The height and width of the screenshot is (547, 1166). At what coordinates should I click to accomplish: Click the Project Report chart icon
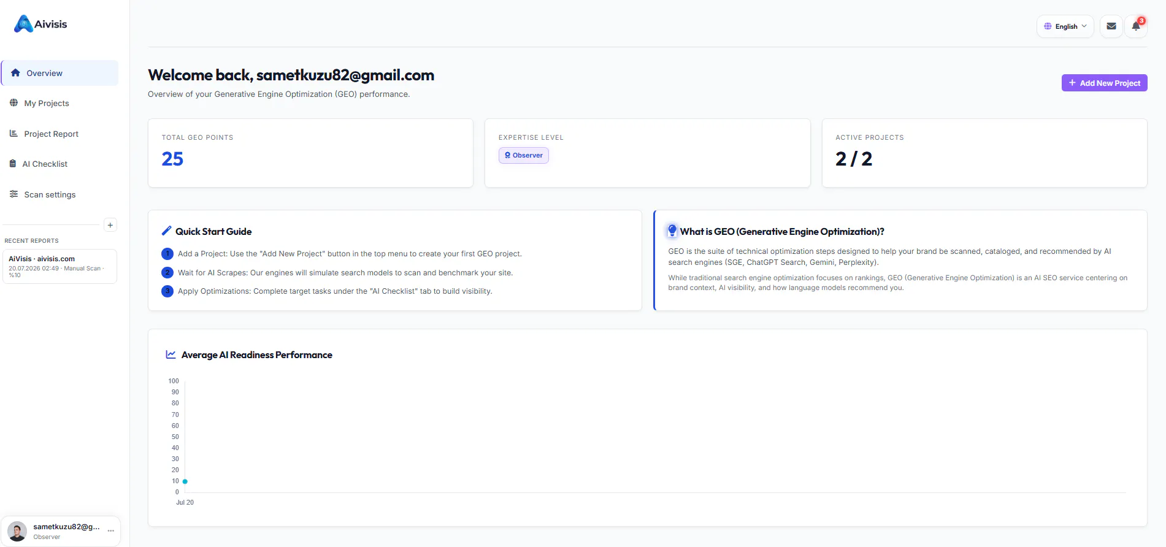[x=13, y=133]
